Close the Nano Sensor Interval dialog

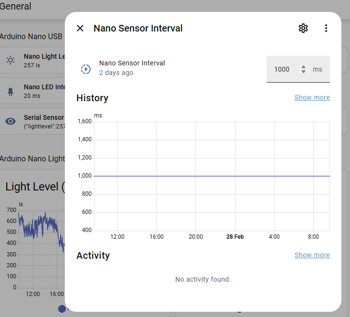[80, 28]
